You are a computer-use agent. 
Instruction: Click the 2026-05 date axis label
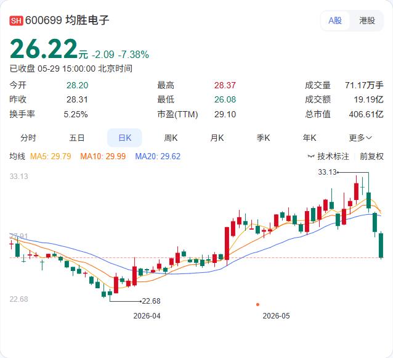coord(276,315)
